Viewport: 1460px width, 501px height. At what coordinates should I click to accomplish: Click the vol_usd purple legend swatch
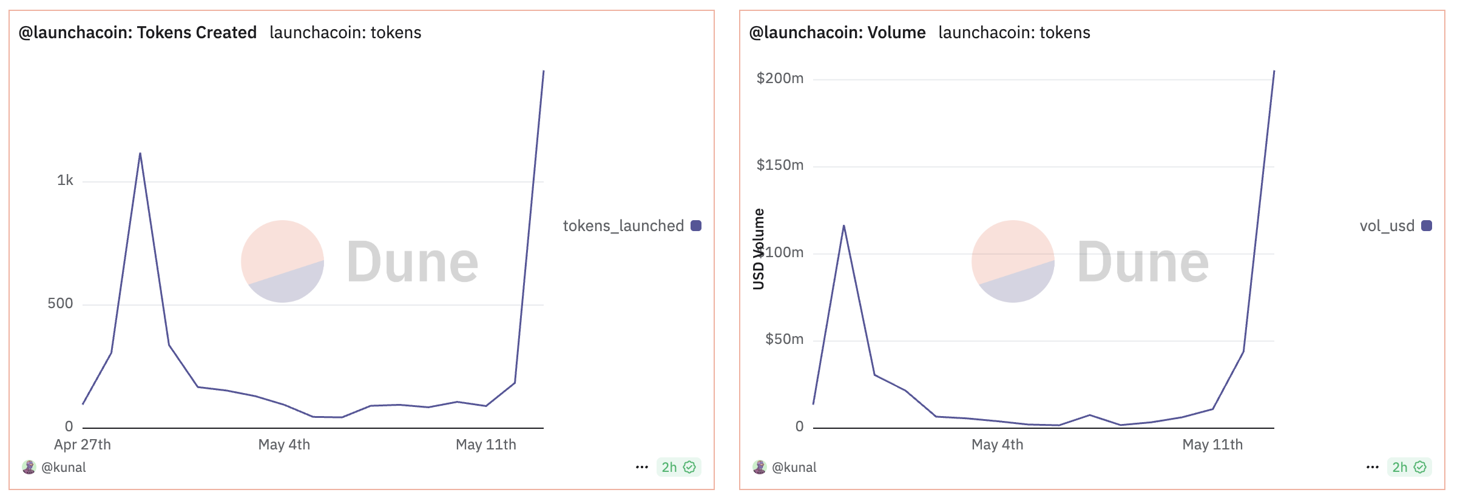pyautogui.click(x=1427, y=226)
